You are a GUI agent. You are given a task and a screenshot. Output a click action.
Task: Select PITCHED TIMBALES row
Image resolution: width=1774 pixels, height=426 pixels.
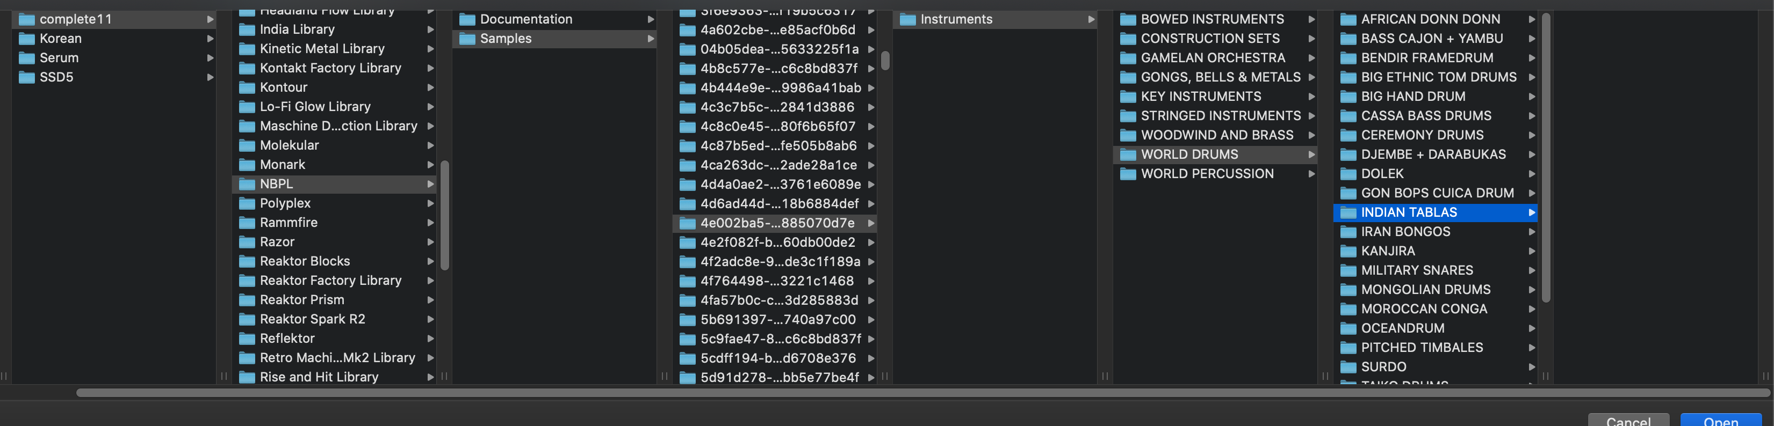click(1436, 348)
